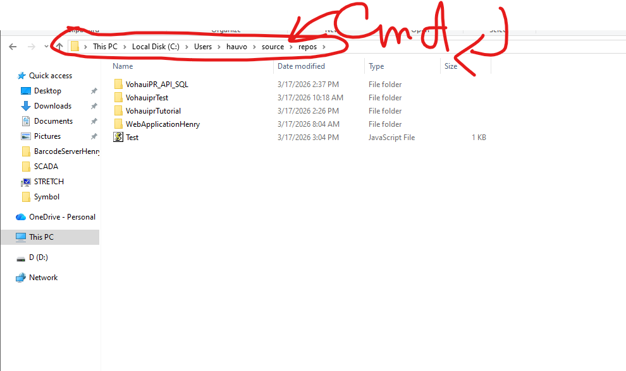Open the STRETCH pinned item

point(26,182)
